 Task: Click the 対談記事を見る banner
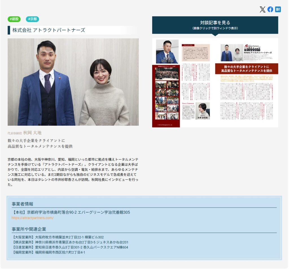pos(215,25)
